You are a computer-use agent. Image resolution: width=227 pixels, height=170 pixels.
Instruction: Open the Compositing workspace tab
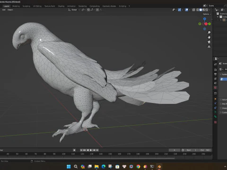tap(95, 6)
